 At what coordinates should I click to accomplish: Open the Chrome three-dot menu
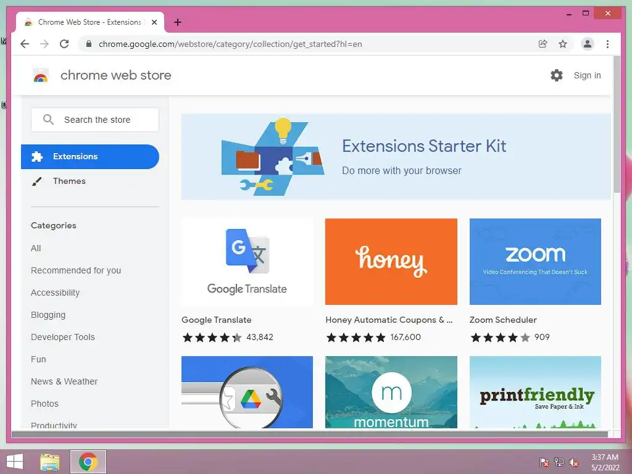[x=607, y=44]
